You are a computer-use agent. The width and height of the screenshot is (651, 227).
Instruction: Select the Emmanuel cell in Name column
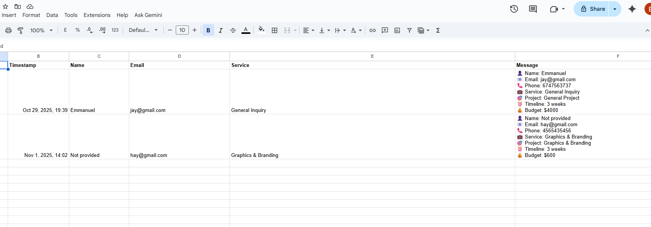click(x=99, y=92)
